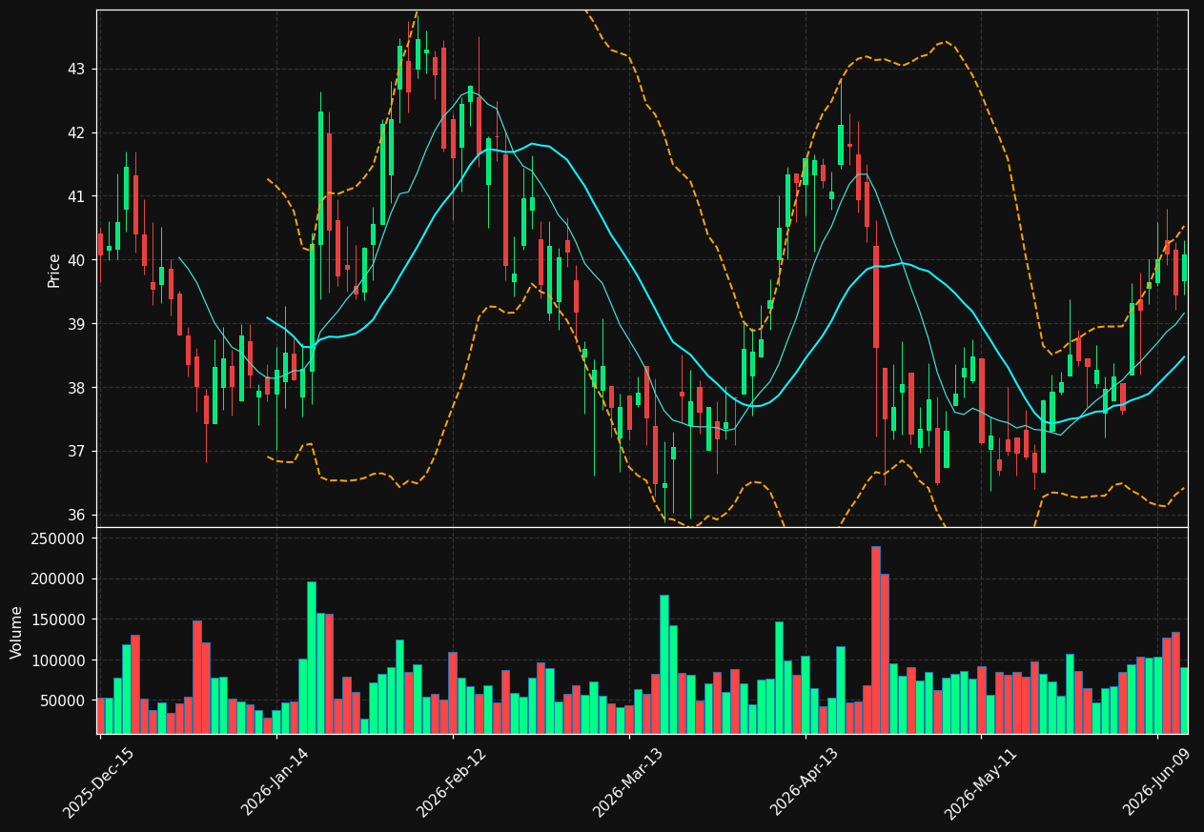Image resolution: width=1204 pixels, height=832 pixels.
Task: Click the price tick label 38
Action: click(77, 388)
